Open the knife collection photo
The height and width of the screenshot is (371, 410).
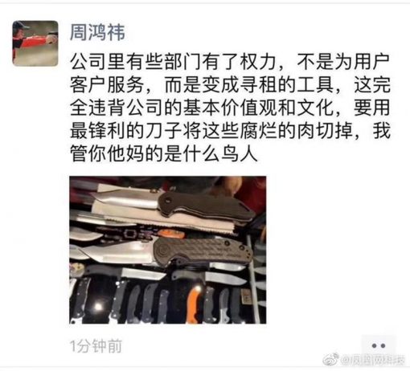[x=168, y=250]
